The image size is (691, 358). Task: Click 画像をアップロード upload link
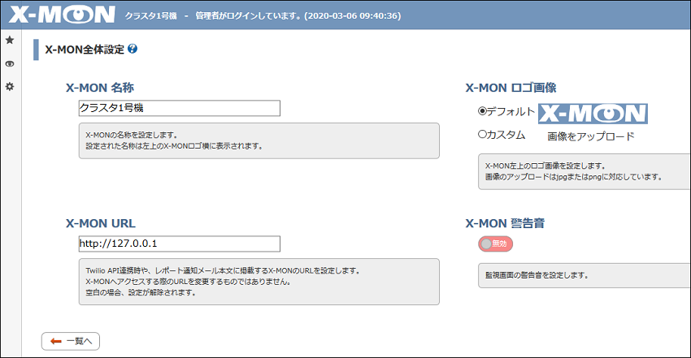(x=590, y=136)
